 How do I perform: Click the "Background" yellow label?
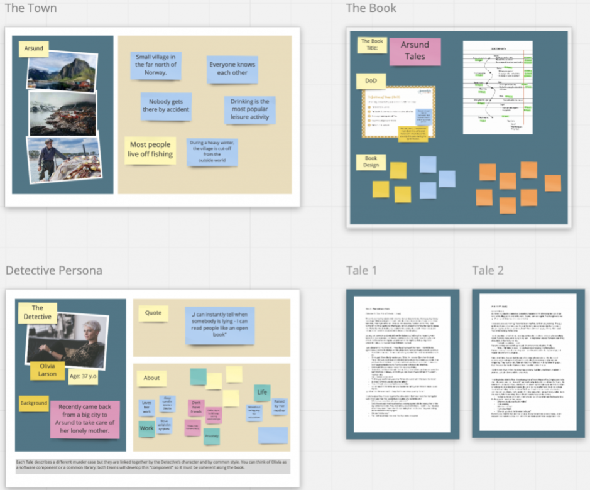(34, 403)
